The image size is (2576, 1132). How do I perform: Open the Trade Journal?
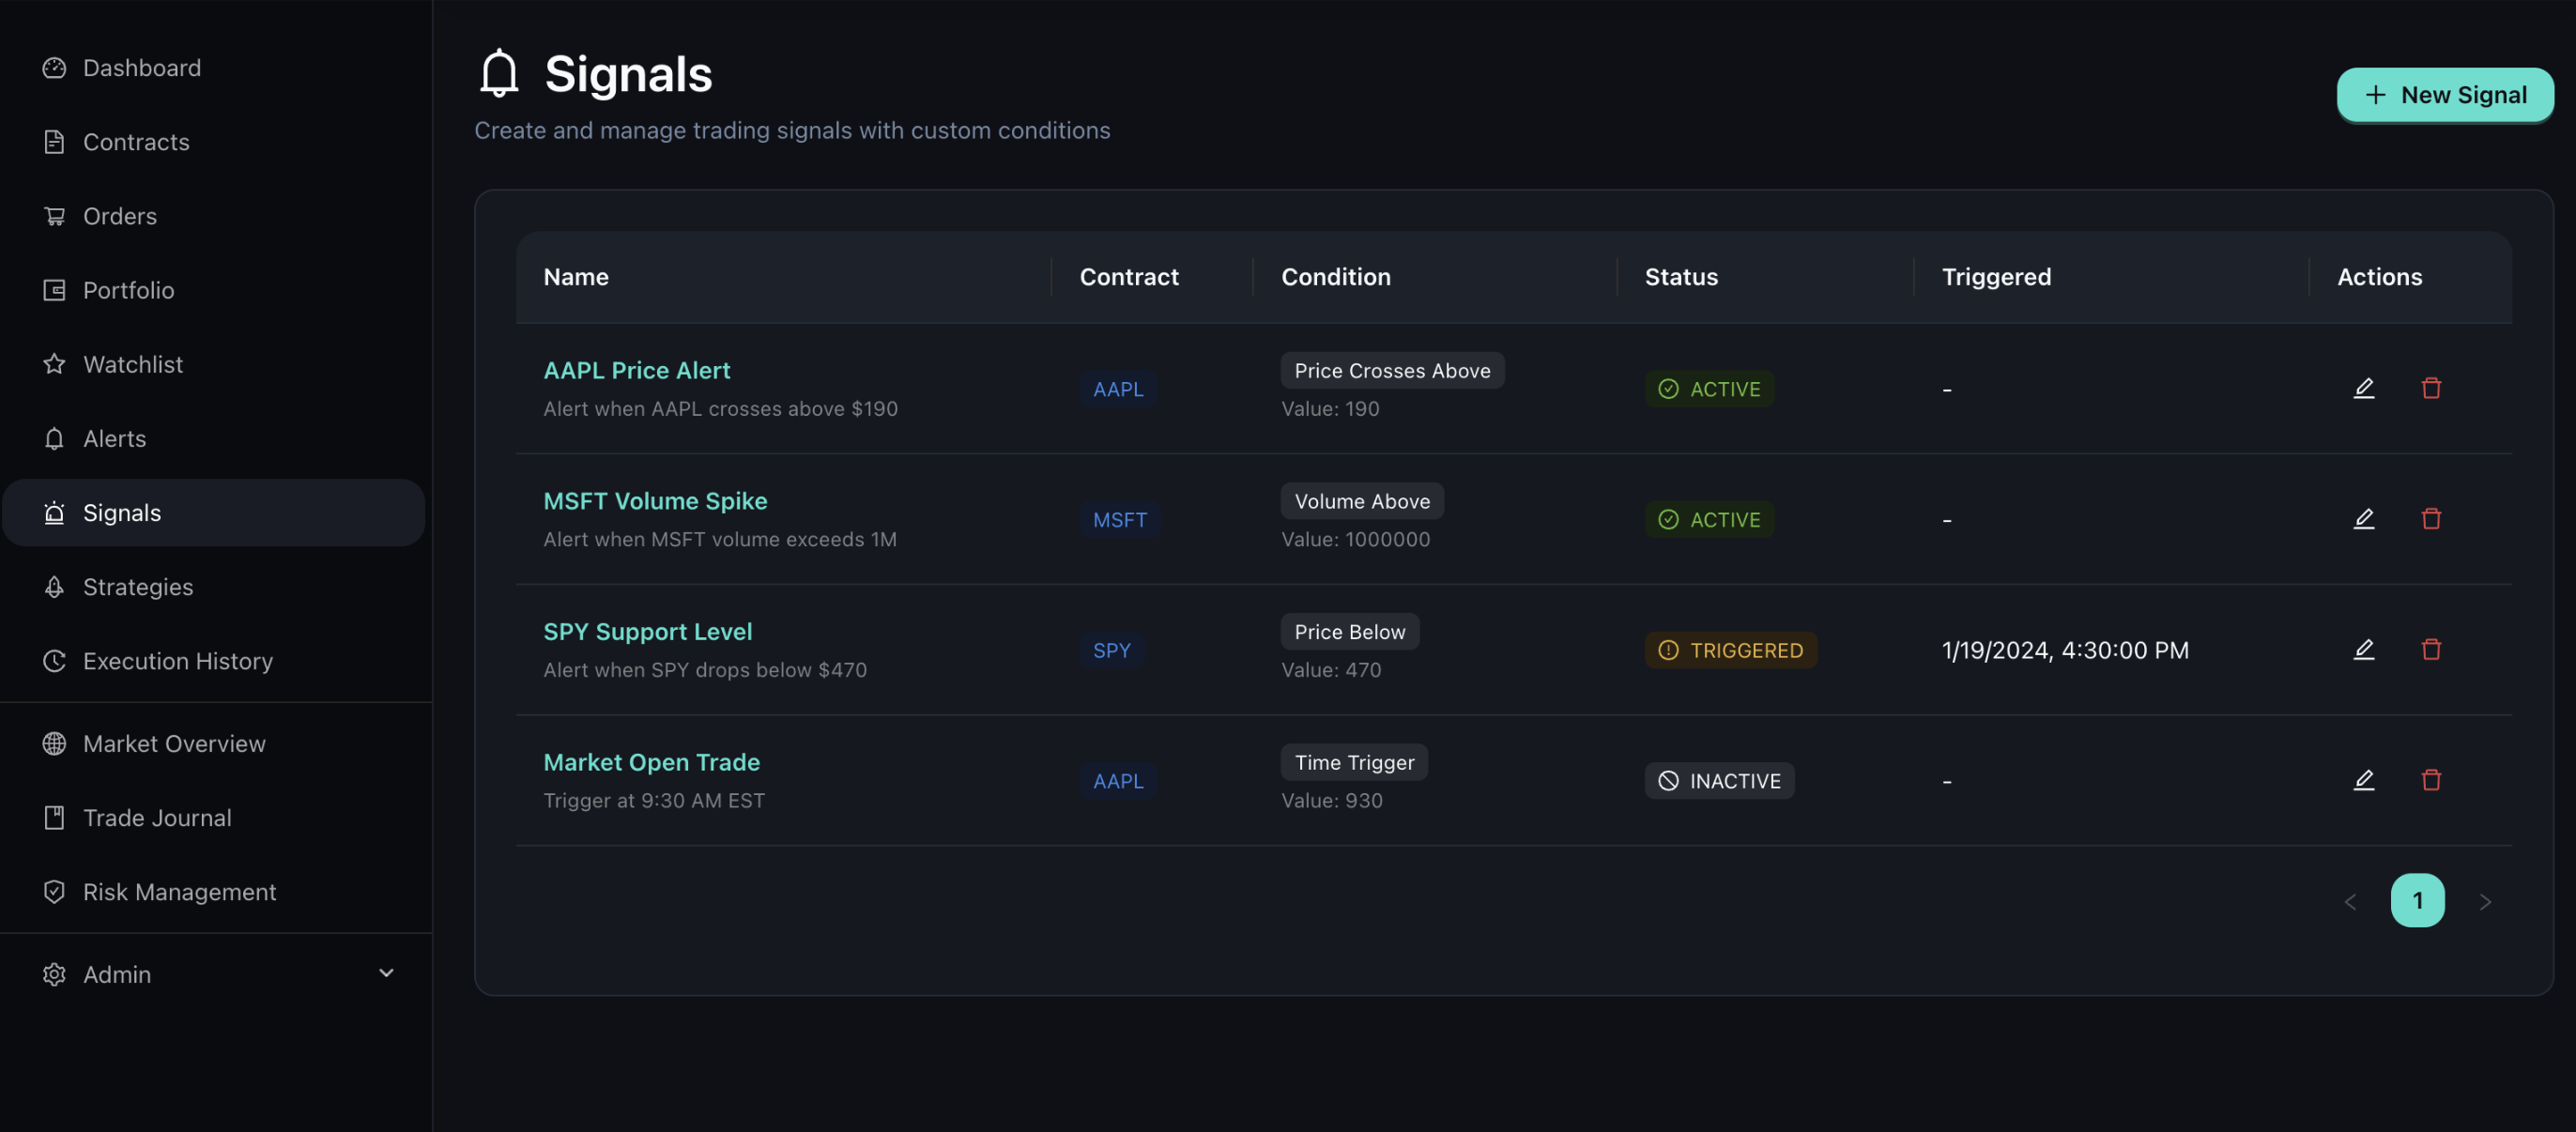(x=214, y=817)
